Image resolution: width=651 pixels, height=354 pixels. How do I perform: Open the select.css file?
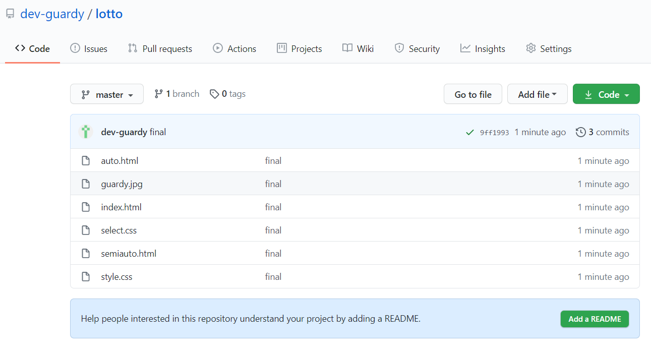click(119, 230)
